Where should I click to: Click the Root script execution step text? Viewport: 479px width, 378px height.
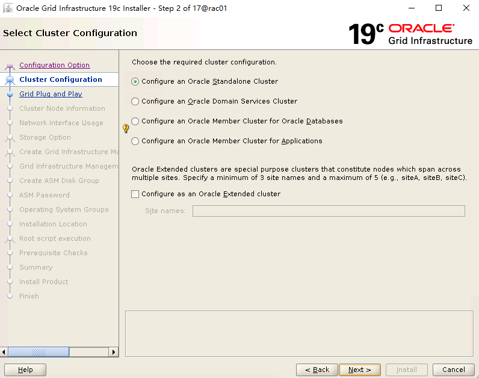55,238
